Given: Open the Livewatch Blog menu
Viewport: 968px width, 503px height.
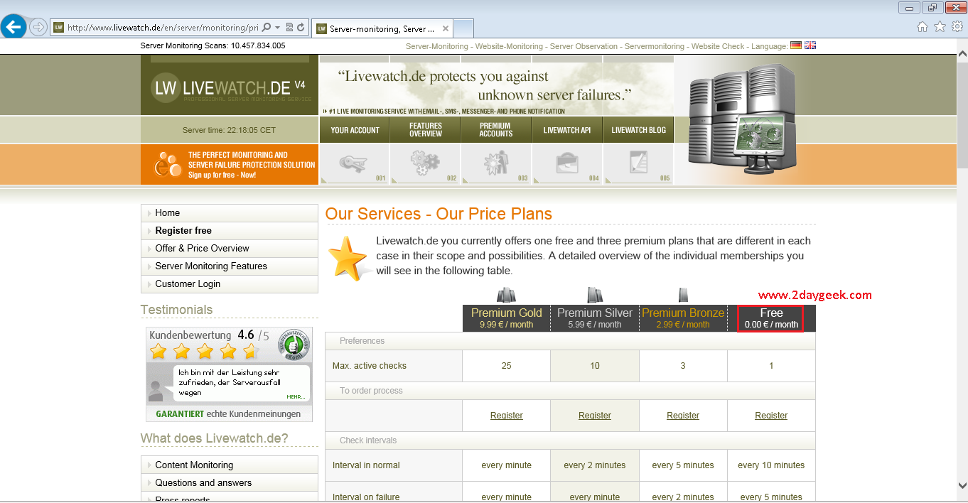Looking at the screenshot, I should coord(639,130).
